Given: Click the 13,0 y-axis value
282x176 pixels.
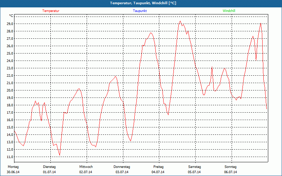Looking at the screenshot, I should 10,142.
